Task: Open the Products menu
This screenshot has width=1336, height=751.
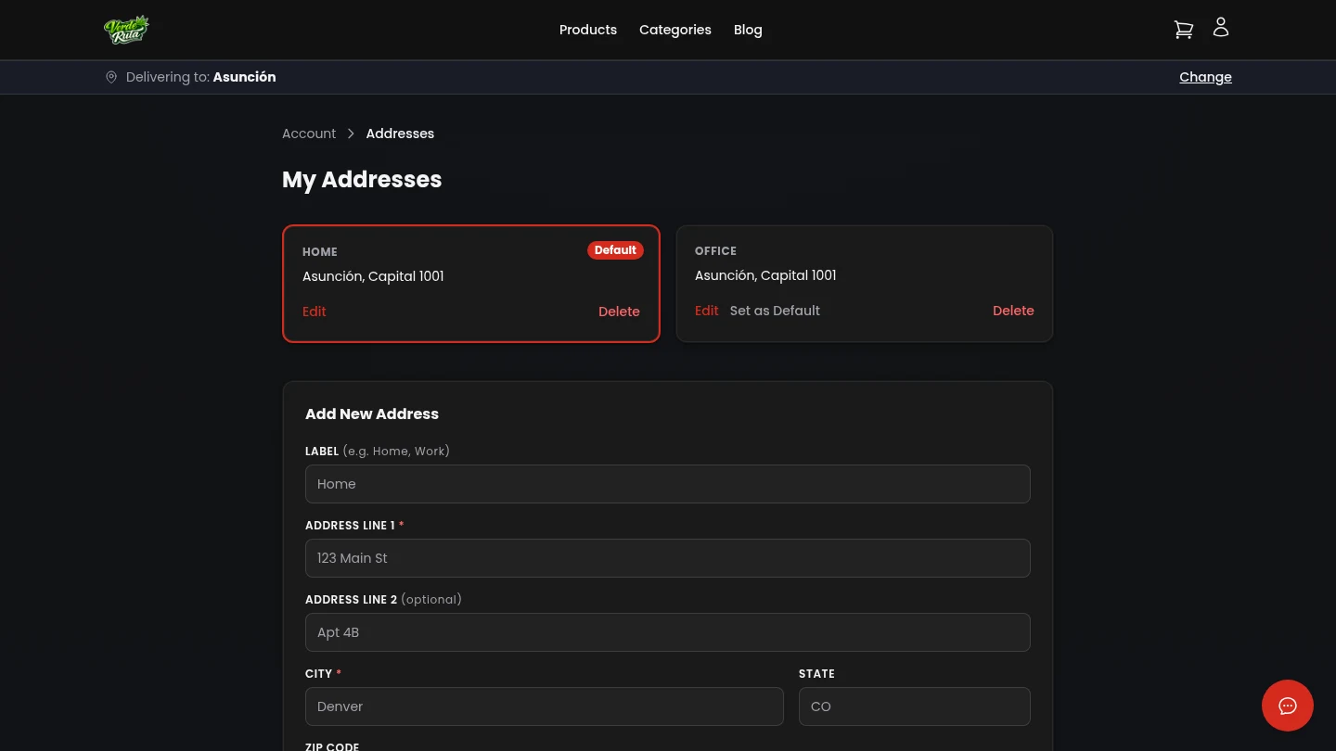Action: [x=588, y=30]
